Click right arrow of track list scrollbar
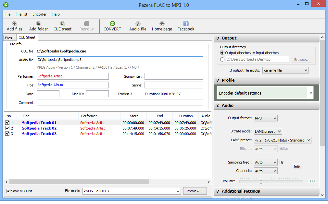This screenshot has height=204, width=328. tap(208, 182)
